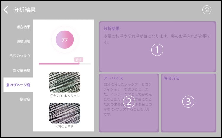The width and height of the screenshot is (222, 138).
Task: Select the 頭皮敏感度 sidebar item
Action: click(22, 70)
